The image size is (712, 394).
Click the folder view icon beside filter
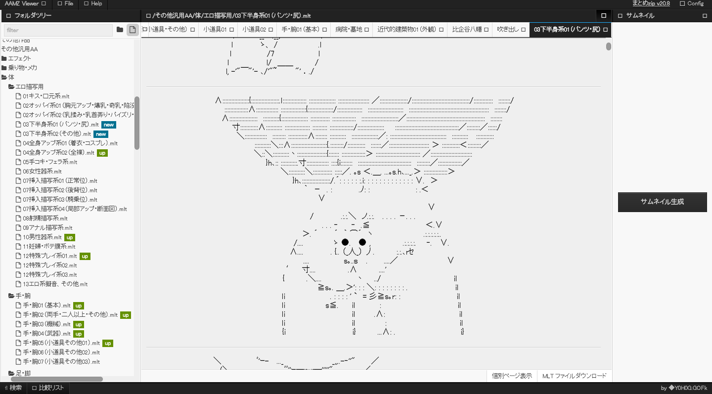coord(120,30)
